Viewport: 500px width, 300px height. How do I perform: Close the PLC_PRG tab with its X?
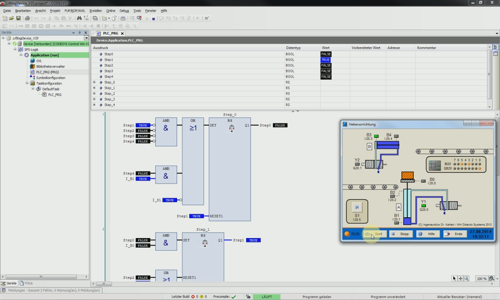point(122,33)
